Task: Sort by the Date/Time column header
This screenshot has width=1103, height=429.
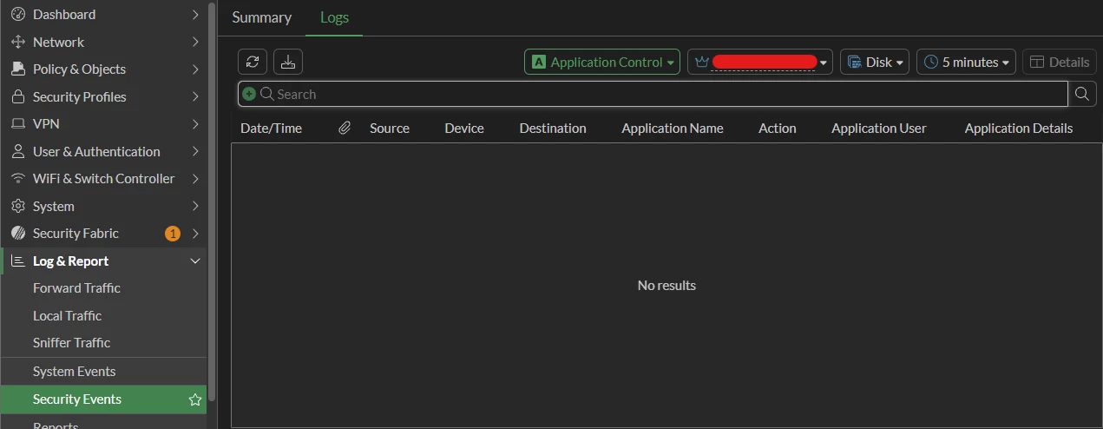Action: (x=271, y=128)
